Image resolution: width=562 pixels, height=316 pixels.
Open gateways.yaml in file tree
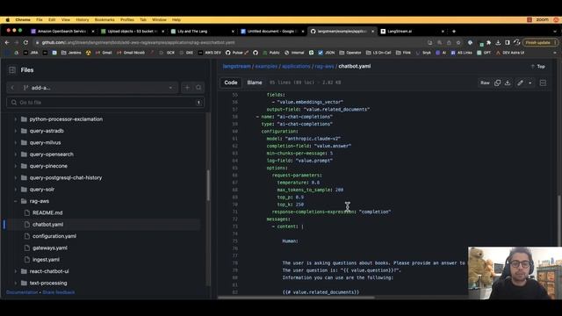click(50, 248)
